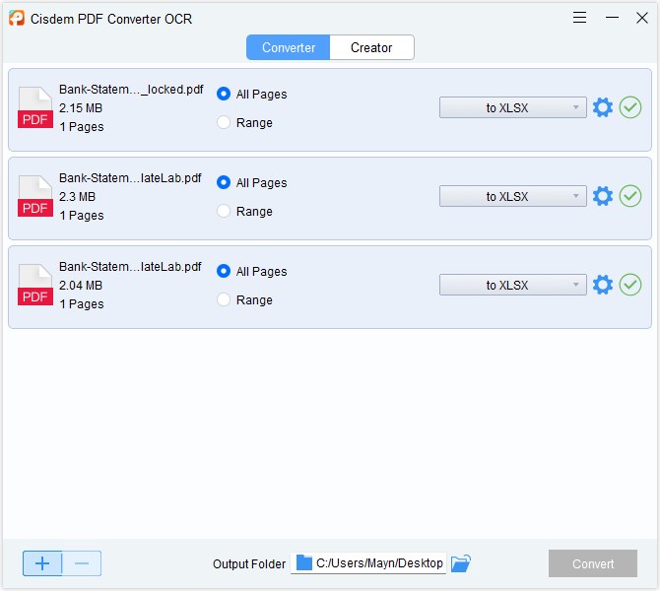660x591 pixels.
Task: Switch to the Creator tab
Action: coord(371,47)
